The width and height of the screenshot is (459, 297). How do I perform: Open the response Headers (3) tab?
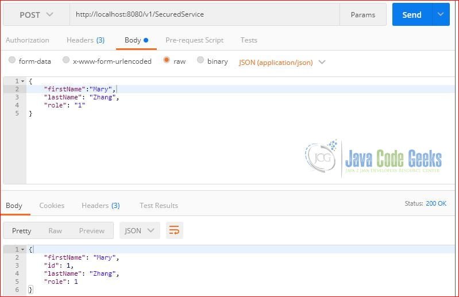tap(101, 206)
